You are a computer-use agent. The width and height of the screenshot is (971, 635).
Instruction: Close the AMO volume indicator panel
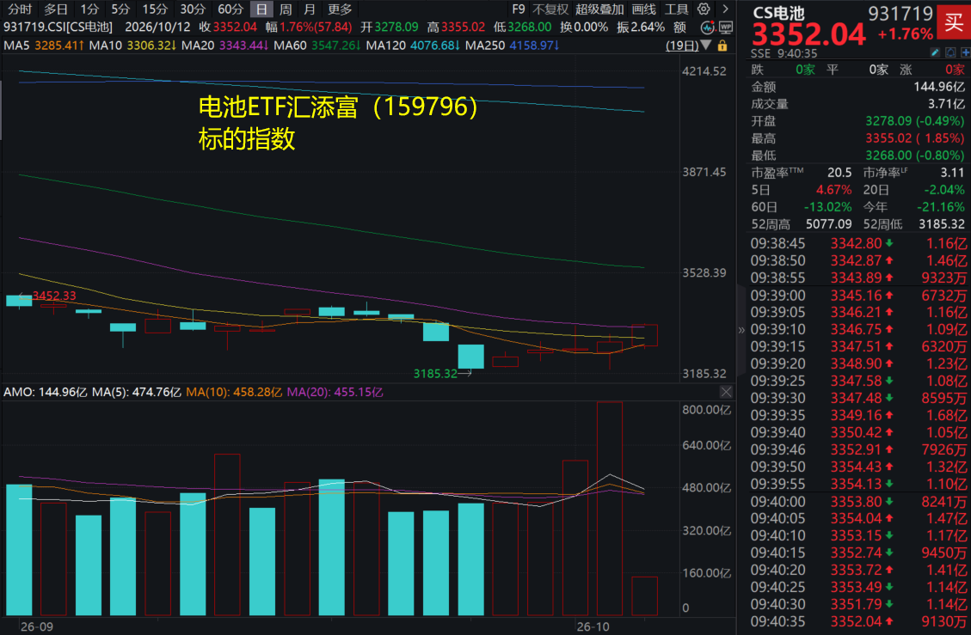[x=726, y=392]
